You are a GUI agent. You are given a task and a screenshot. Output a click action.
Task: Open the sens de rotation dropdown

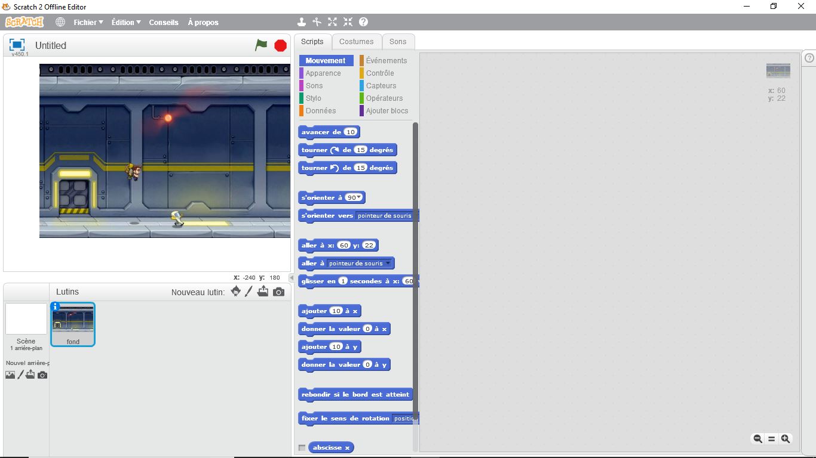click(406, 419)
